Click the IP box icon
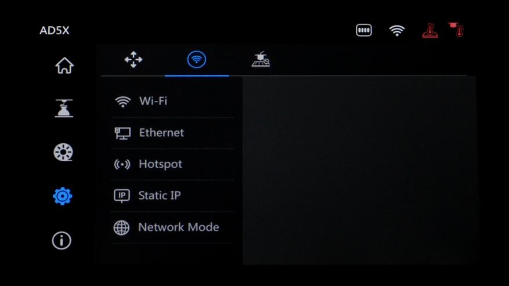The height and width of the screenshot is (286, 509). (122, 196)
